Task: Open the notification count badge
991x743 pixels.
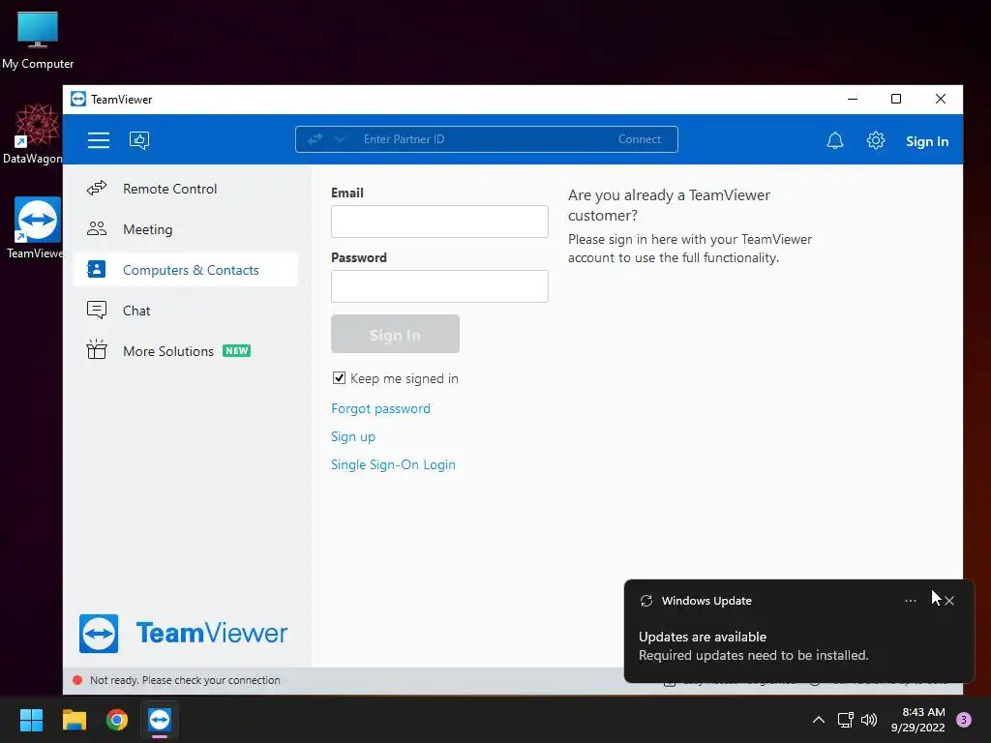Action: [x=964, y=719]
